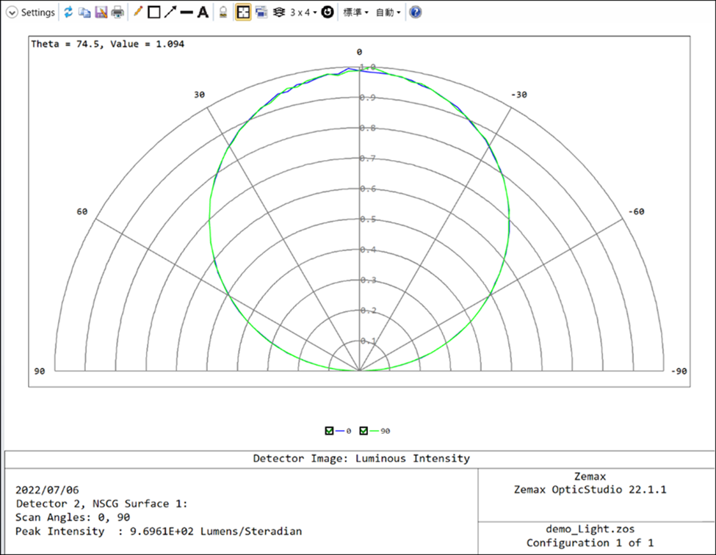This screenshot has width=716, height=555.
Task: Select the rectangle annotation tool
Action: click(154, 12)
